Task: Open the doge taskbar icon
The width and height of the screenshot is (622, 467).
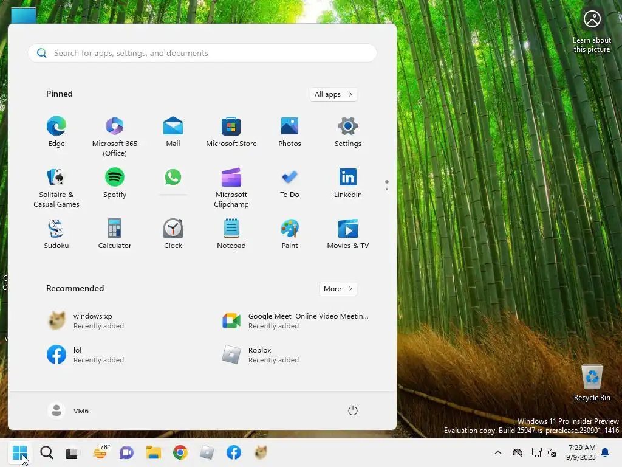Action: 261,452
